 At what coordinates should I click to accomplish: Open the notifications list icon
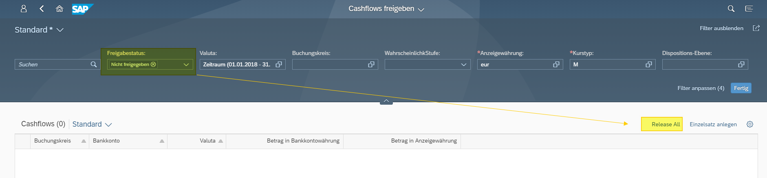tap(749, 9)
